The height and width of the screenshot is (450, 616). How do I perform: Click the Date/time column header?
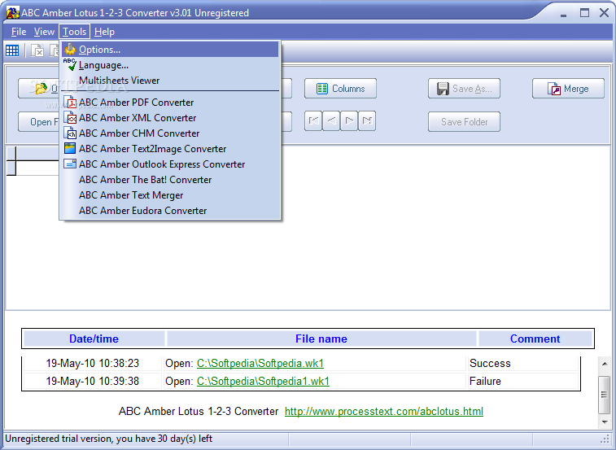[94, 339]
